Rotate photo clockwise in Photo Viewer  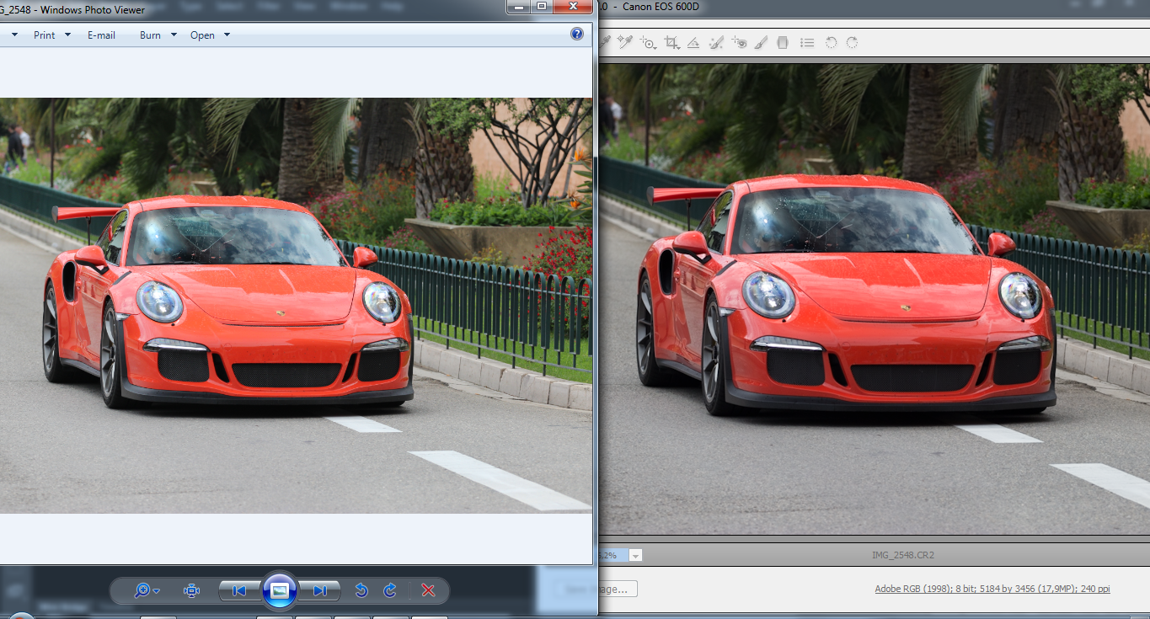390,590
